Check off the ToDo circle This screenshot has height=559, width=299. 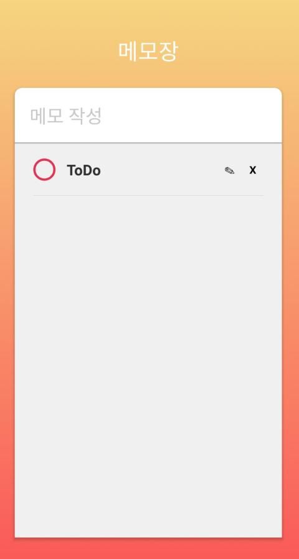[x=44, y=170]
